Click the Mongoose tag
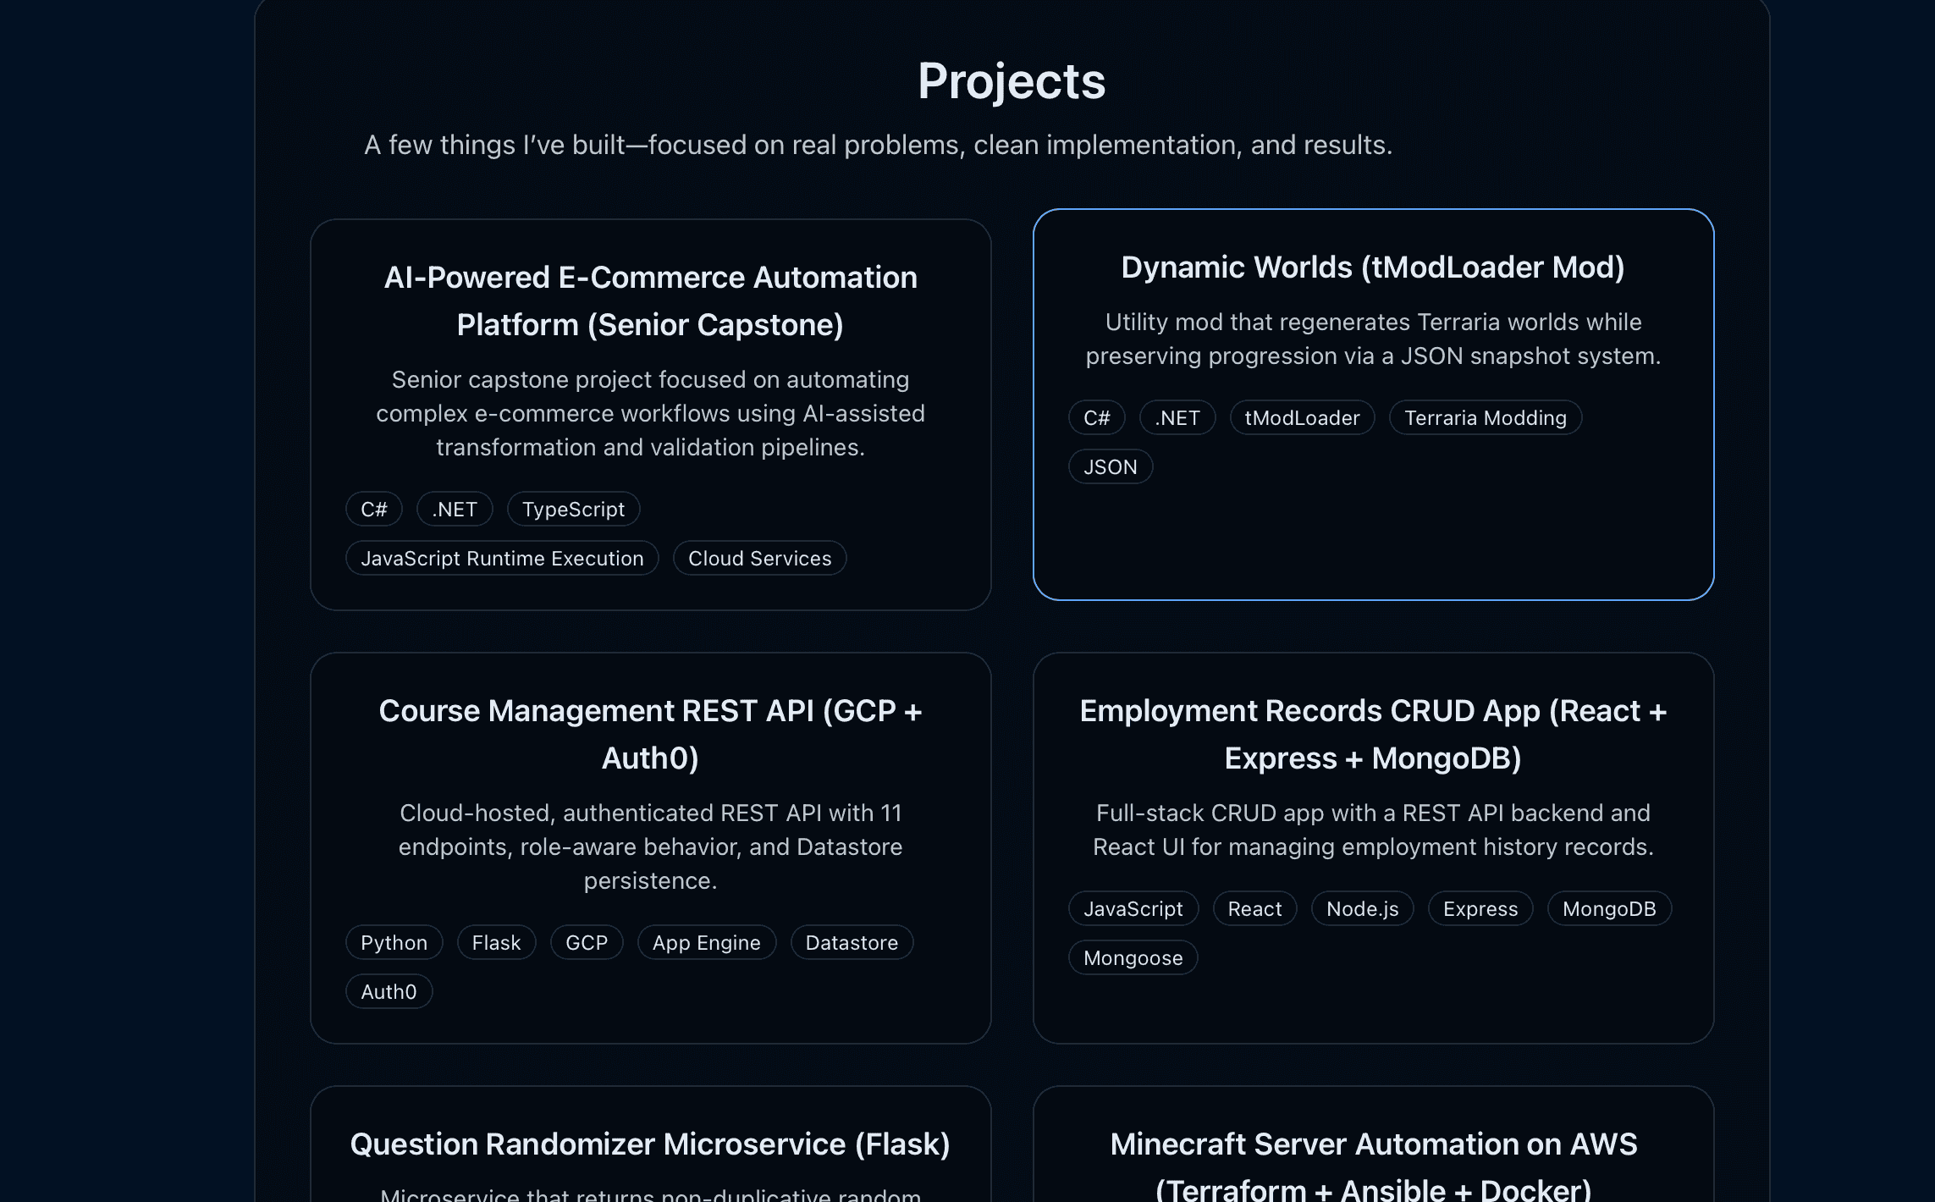Screen dimensions: 1935x1202 (x=1133, y=957)
